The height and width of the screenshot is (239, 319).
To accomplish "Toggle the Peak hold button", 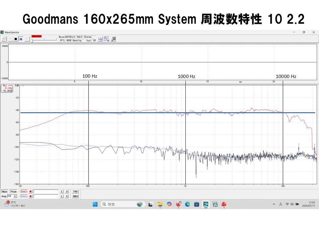I will tap(14, 192).
